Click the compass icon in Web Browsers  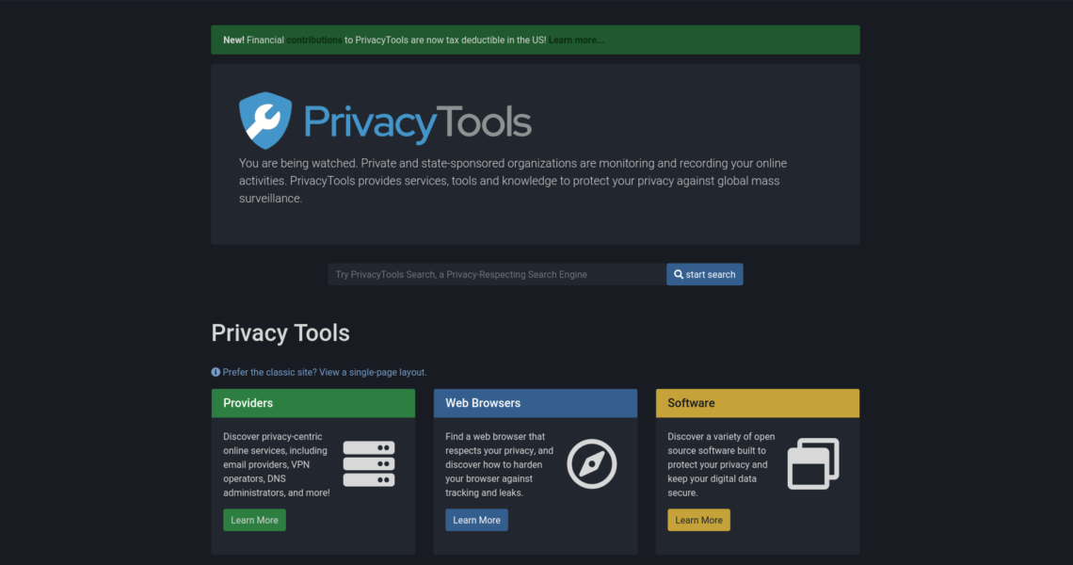(x=592, y=464)
